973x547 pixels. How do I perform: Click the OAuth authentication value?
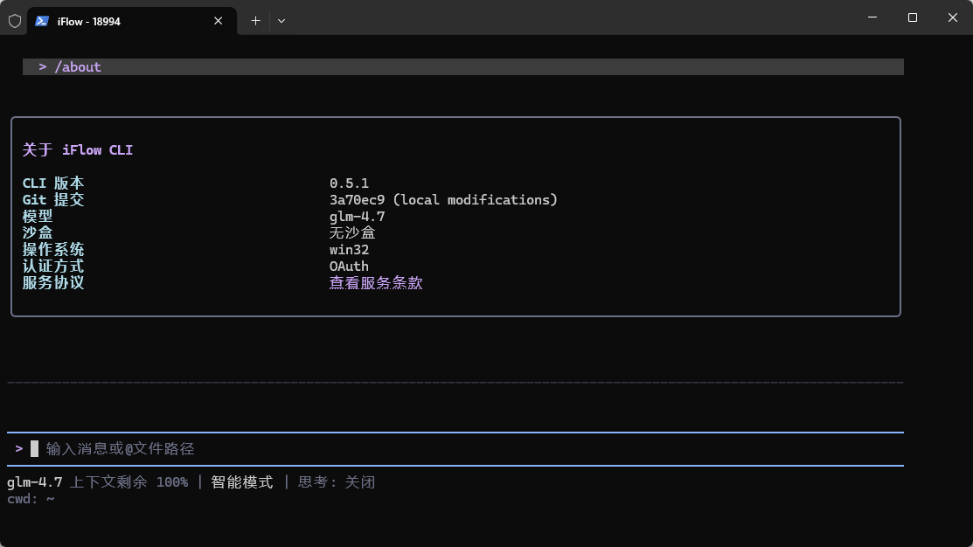349,267
